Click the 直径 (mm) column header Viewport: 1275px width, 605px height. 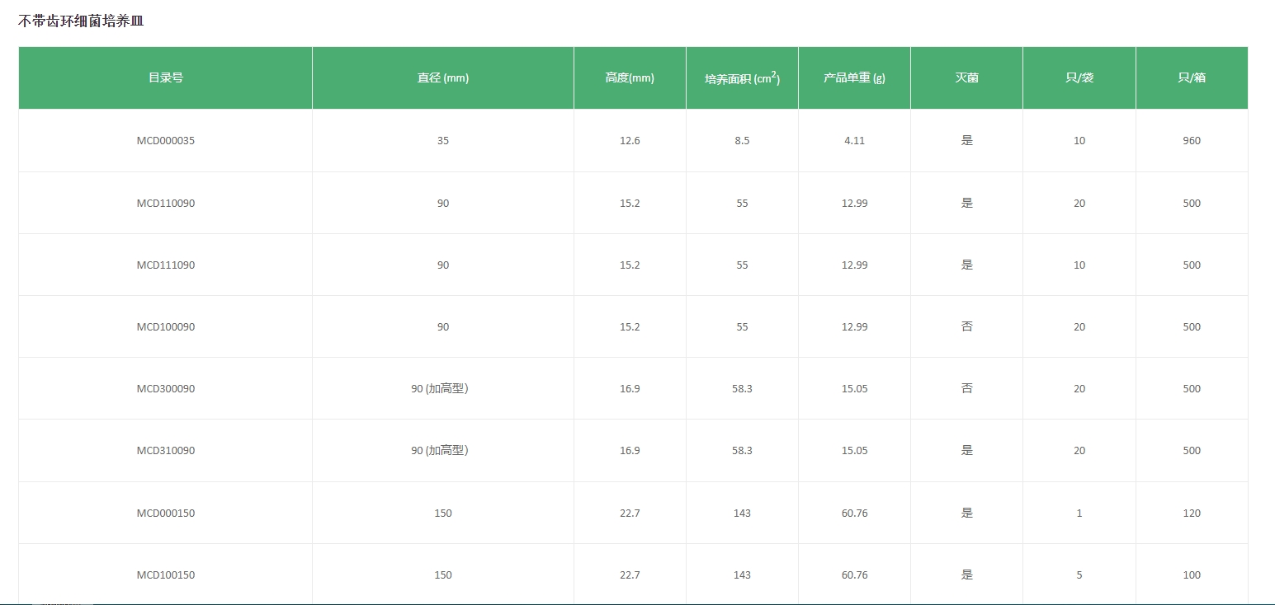click(x=442, y=78)
